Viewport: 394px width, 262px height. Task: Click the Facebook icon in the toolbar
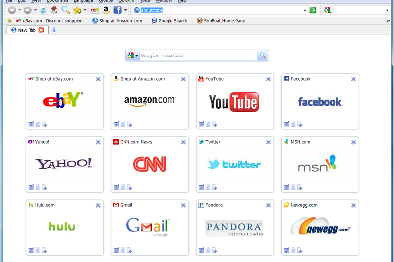point(117,10)
